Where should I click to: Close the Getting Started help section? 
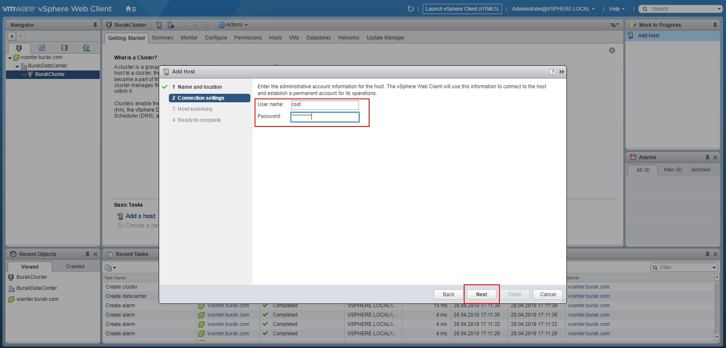tap(612, 50)
